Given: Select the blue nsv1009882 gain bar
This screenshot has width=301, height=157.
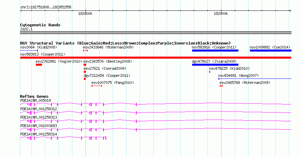Looking at the screenshot, I should coord(271,51).
